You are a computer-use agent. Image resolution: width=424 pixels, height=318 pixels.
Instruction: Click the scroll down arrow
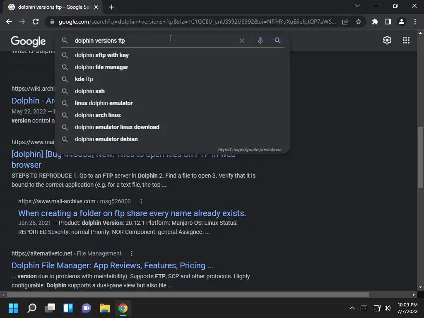pyautogui.click(x=420, y=287)
